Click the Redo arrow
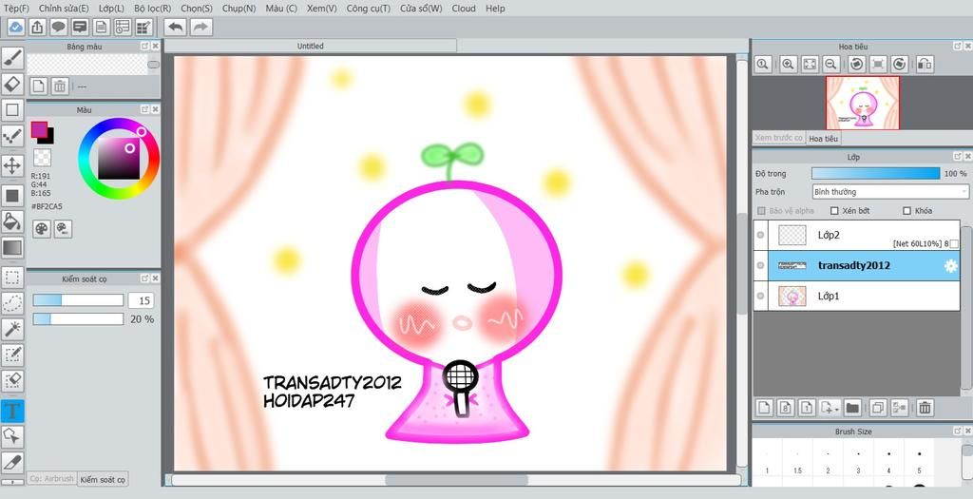 click(200, 27)
